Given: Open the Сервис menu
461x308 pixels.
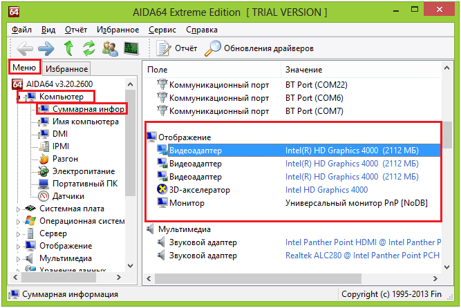Looking at the screenshot, I should point(162,30).
